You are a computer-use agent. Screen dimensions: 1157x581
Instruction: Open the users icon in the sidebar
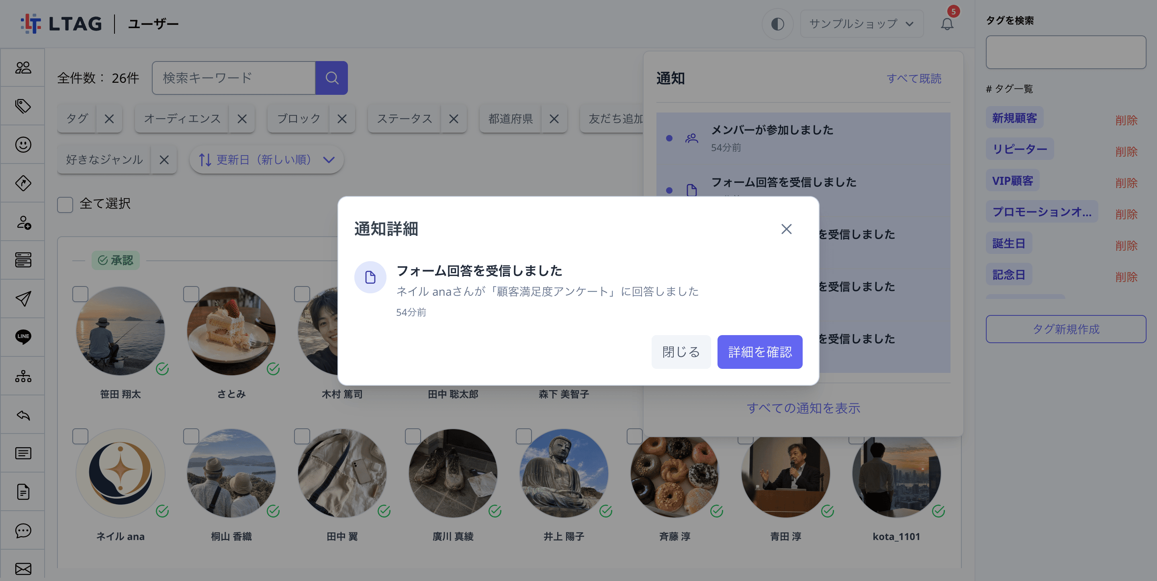[x=23, y=68]
